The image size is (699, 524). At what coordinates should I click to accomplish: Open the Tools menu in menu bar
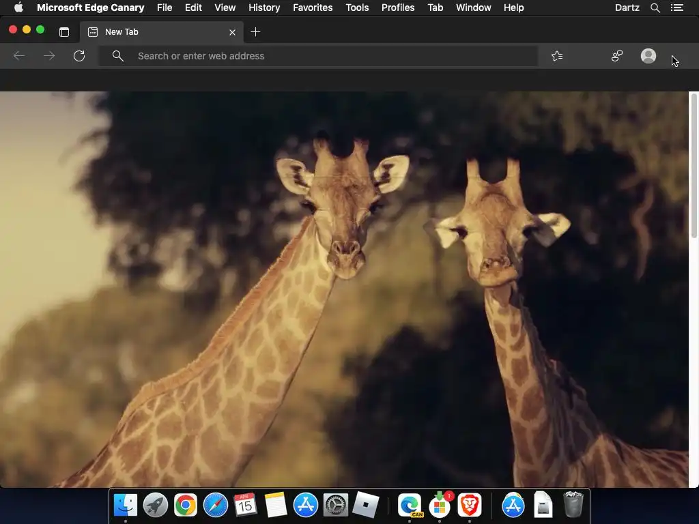tap(357, 8)
